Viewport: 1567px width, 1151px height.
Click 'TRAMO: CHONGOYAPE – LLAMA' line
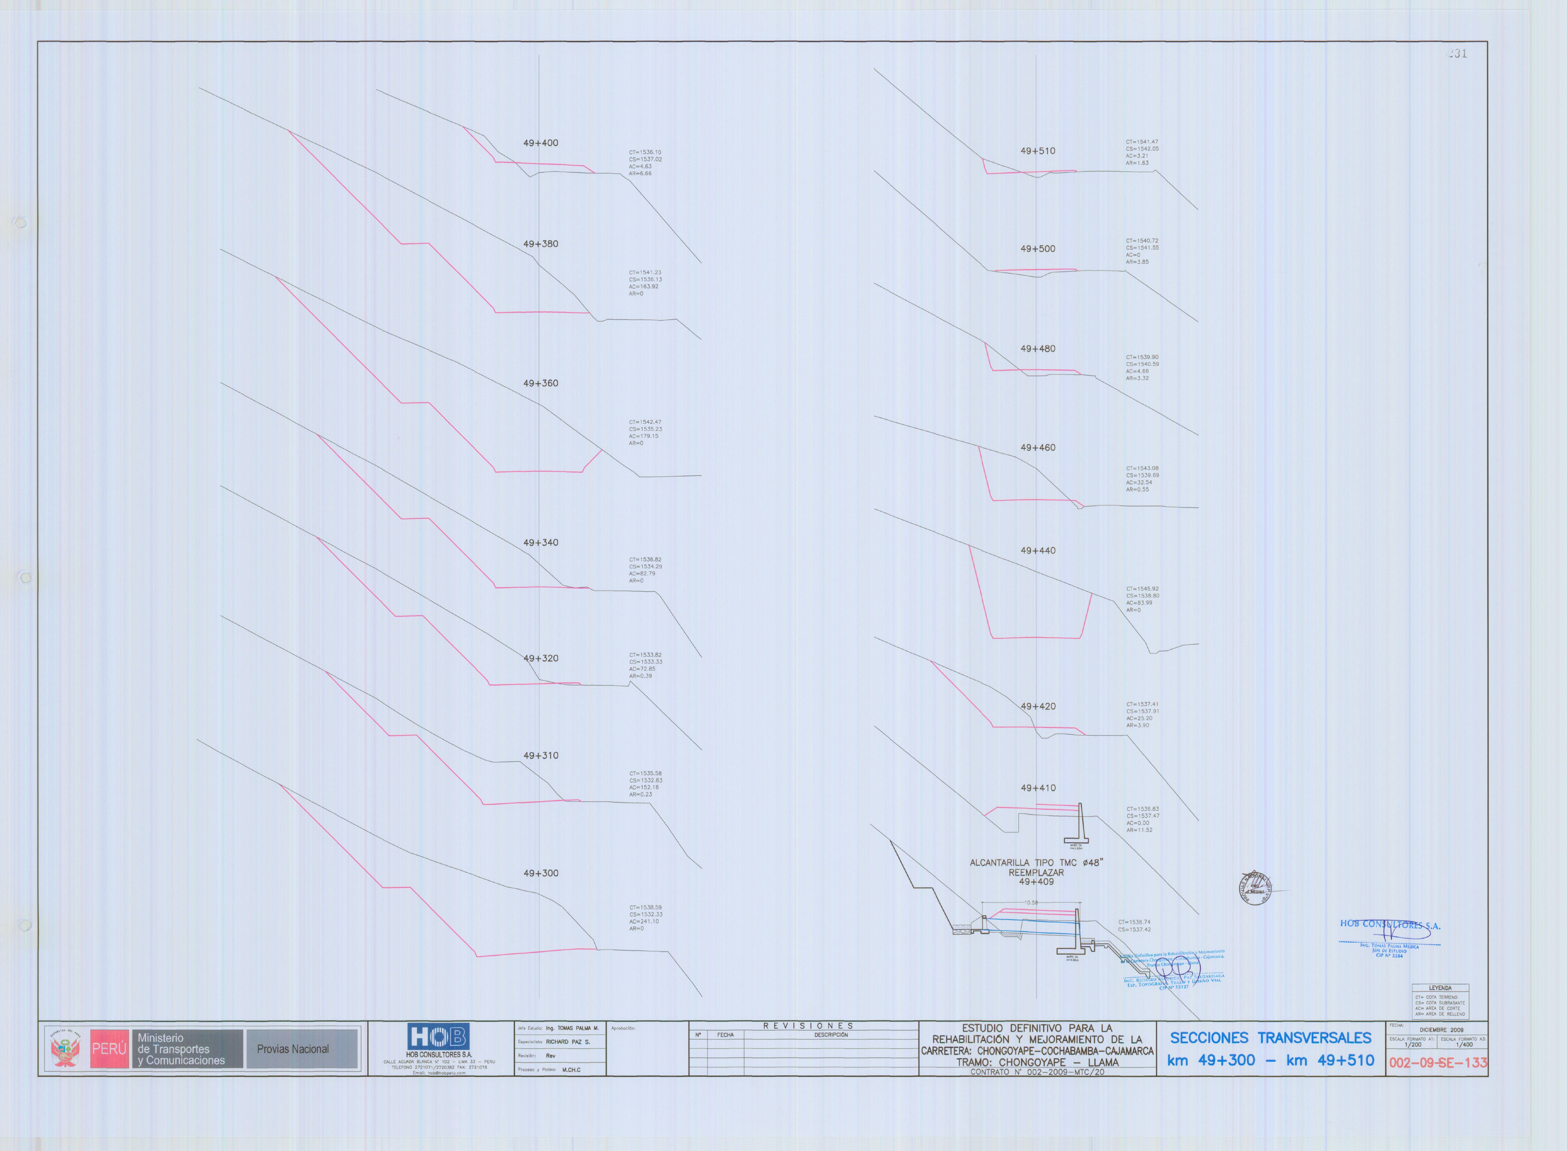click(1037, 1063)
